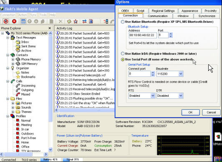Open the OBEX tab

125,11
